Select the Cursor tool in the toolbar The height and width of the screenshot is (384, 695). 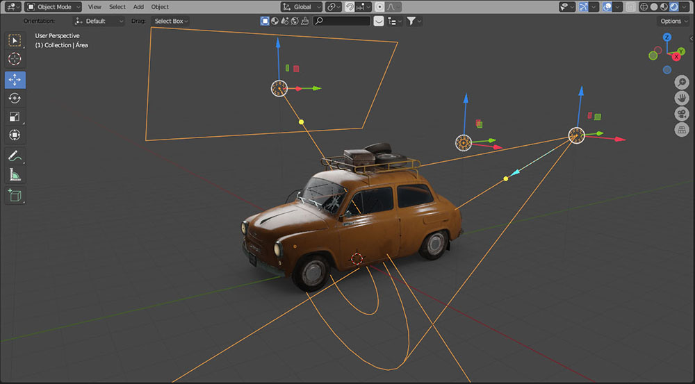[x=15, y=60]
